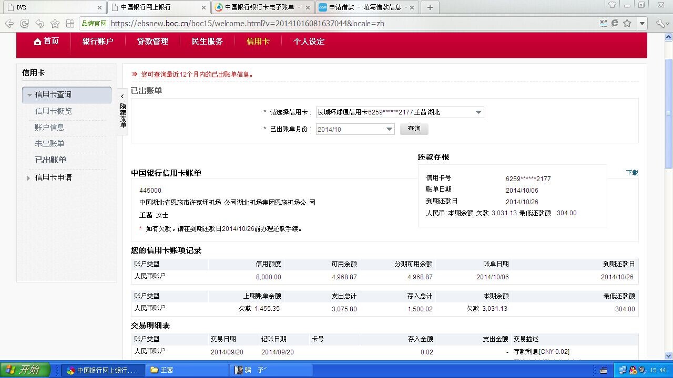673x378 pixels.
Task: Reload the page with the refresh icon
Action: [24, 24]
